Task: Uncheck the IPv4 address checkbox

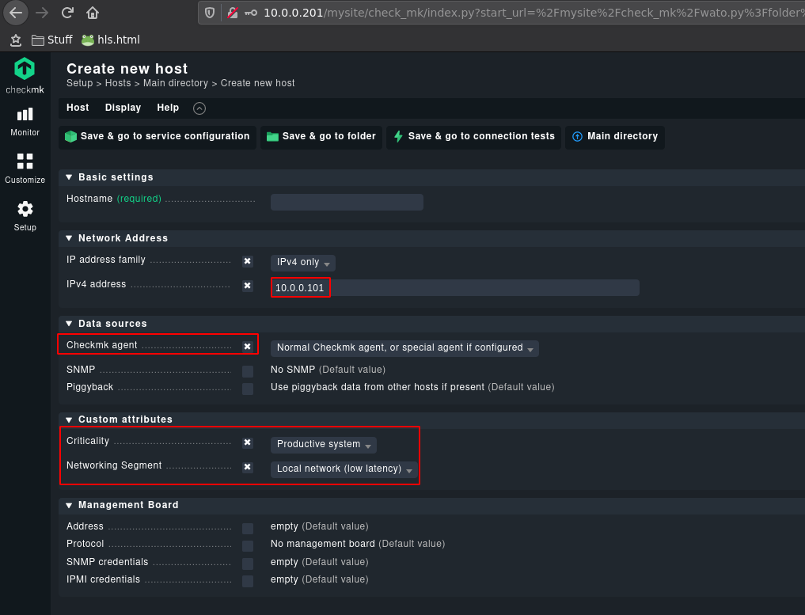Action: (248, 286)
